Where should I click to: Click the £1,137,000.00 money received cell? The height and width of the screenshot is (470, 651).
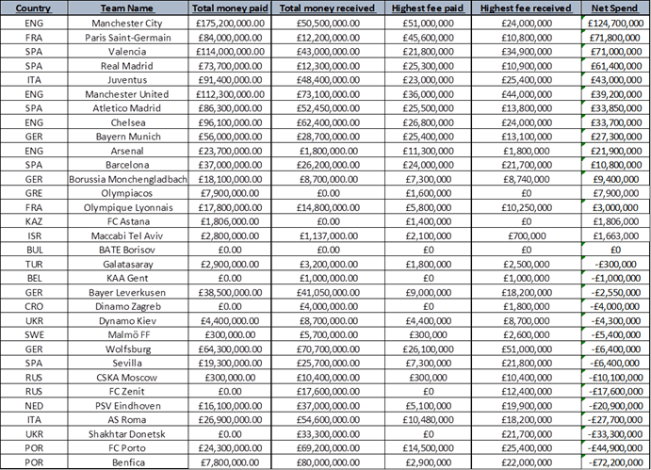328,235
